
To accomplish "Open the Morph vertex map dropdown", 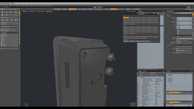I will coord(184,49).
